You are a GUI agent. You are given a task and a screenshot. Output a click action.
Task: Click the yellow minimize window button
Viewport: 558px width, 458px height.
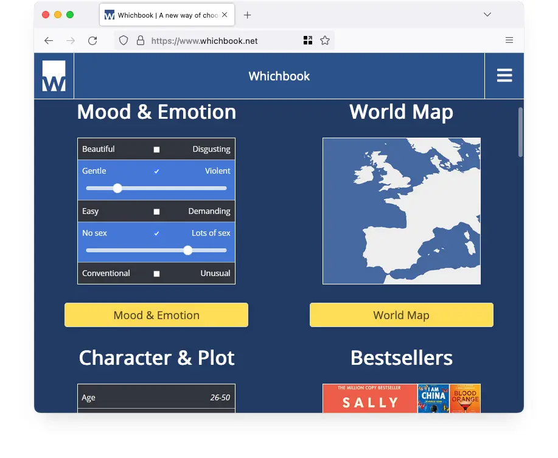(58, 15)
